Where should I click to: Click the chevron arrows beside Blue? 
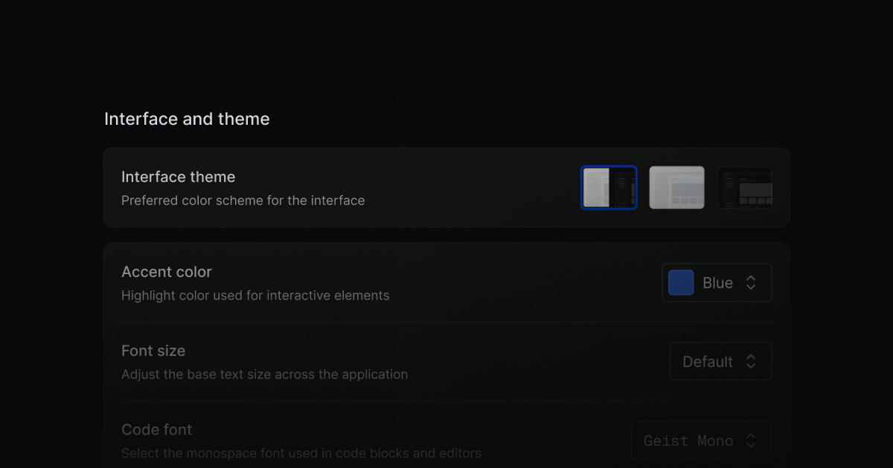[751, 283]
